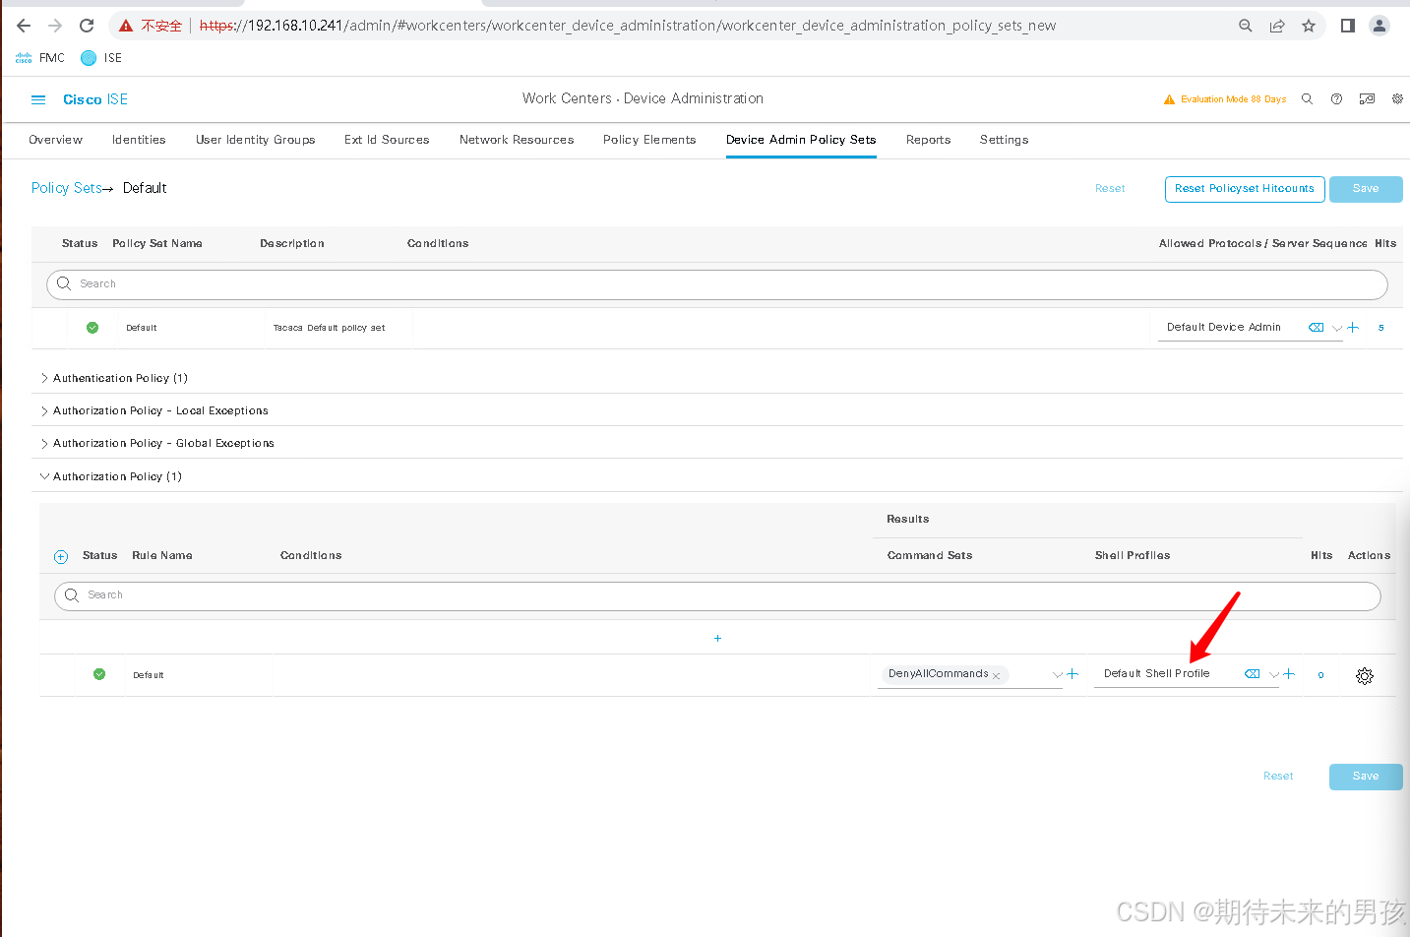
Task: Click the bottom Reset link
Action: [1278, 777]
